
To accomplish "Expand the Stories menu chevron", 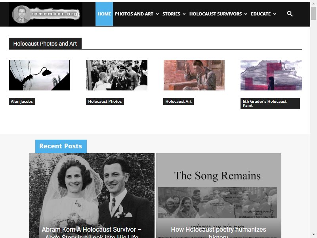I will (184, 14).
